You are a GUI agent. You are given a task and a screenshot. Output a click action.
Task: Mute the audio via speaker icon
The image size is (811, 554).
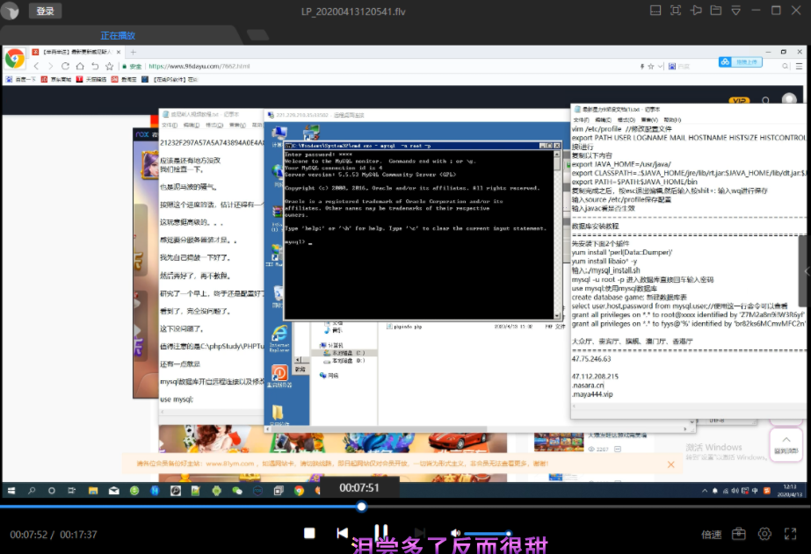(455, 533)
